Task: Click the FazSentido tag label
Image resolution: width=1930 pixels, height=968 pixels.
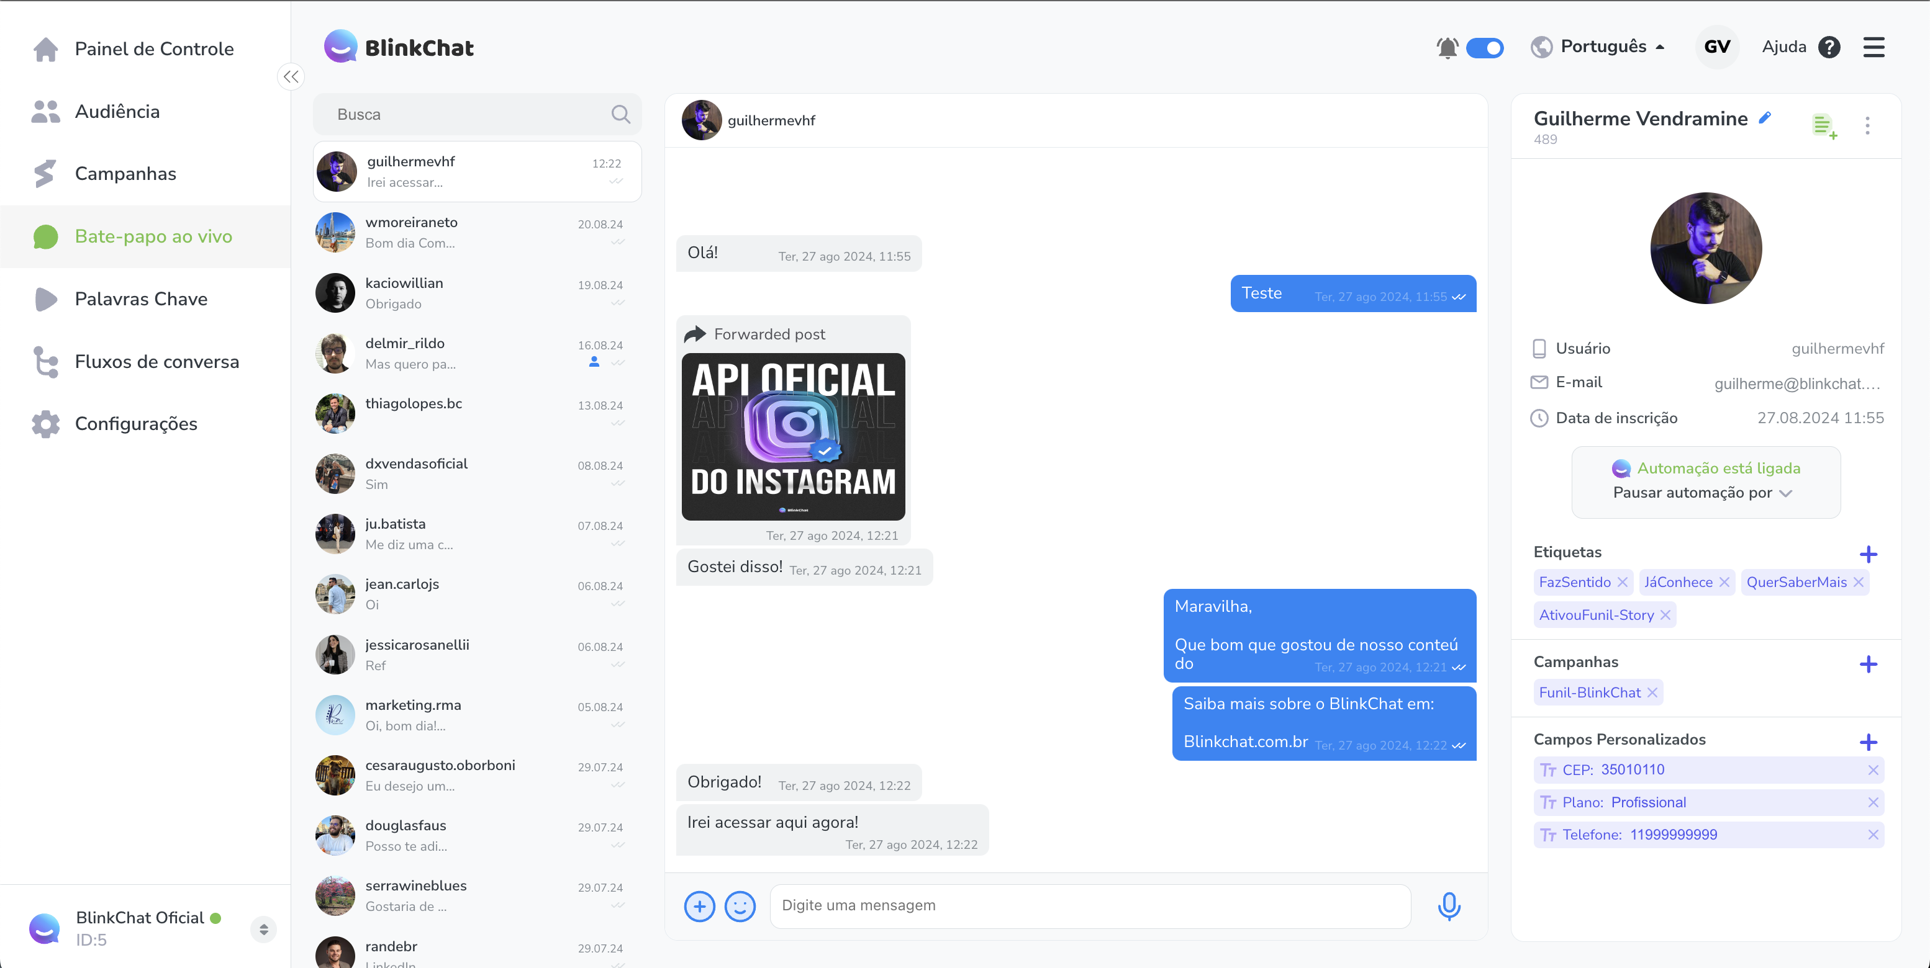Action: point(1574,581)
